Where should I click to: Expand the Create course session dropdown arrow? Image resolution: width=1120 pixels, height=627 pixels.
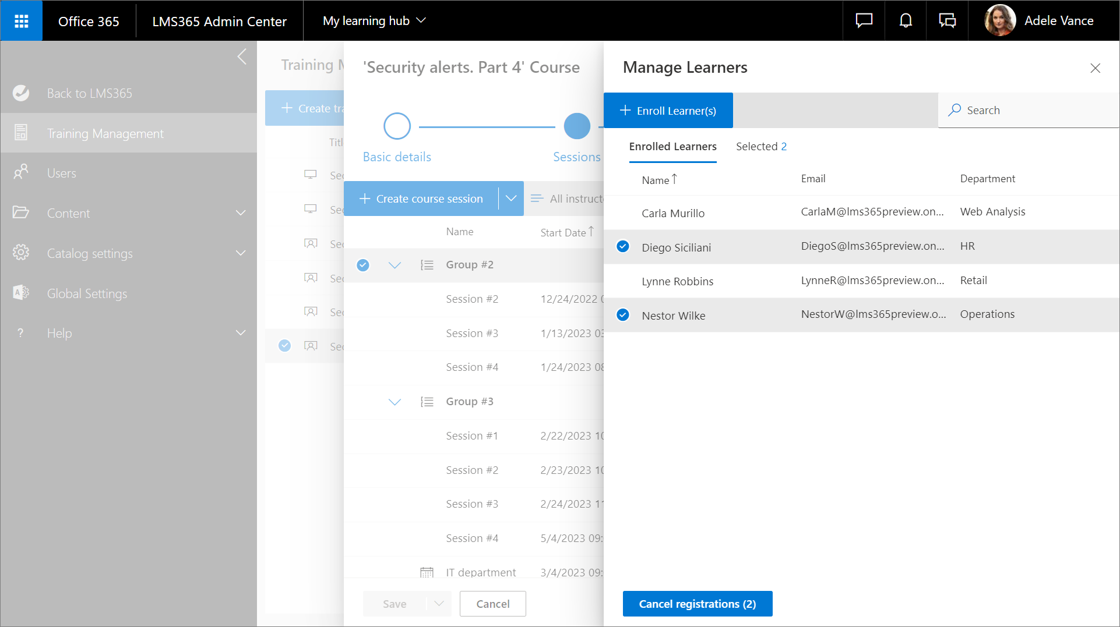click(x=511, y=199)
